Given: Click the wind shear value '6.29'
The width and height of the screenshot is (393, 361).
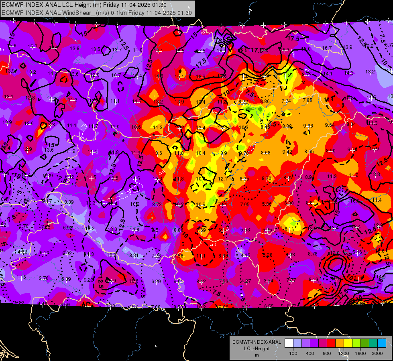Looking at the screenshot, I should tap(156, 282).
